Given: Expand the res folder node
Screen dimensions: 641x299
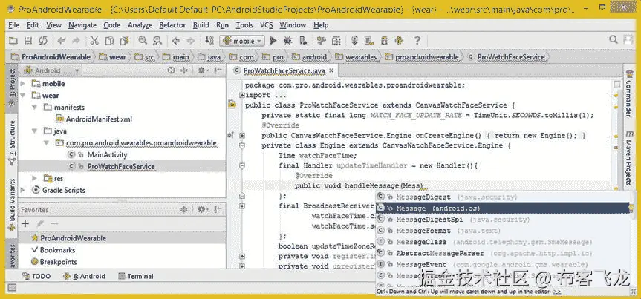Looking at the screenshot, I should (35, 179).
